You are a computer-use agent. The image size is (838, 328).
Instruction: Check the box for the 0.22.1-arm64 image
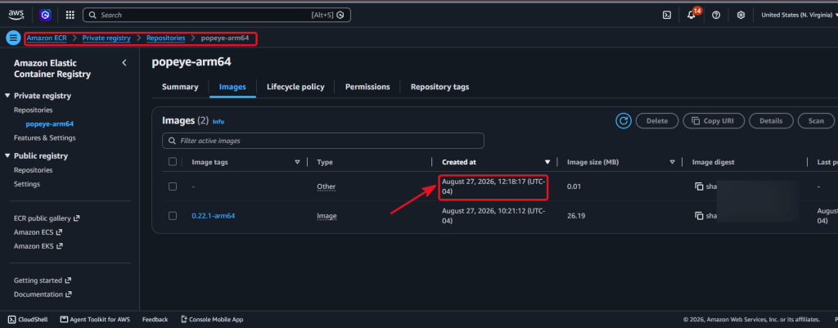172,216
